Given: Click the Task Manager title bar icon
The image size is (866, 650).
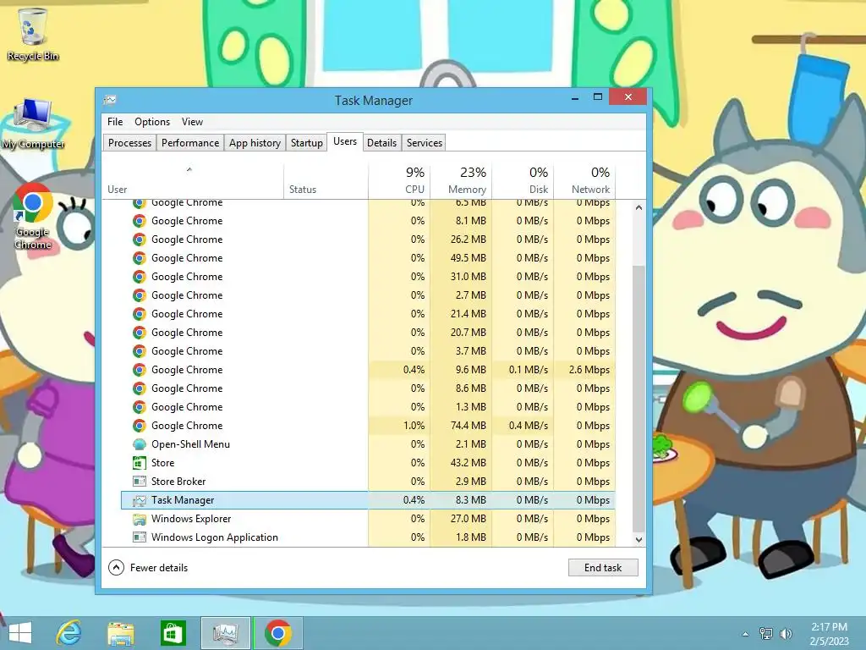Looking at the screenshot, I should click(109, 100).
